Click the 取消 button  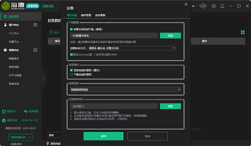(147, 136)
